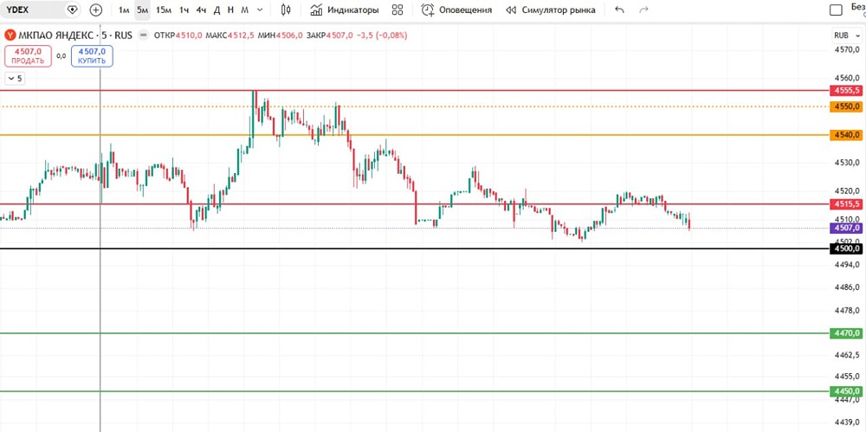This screenshot has height=432, width=866.
Task: Select the orange 4540,0 price label
Action: point(845,135)
